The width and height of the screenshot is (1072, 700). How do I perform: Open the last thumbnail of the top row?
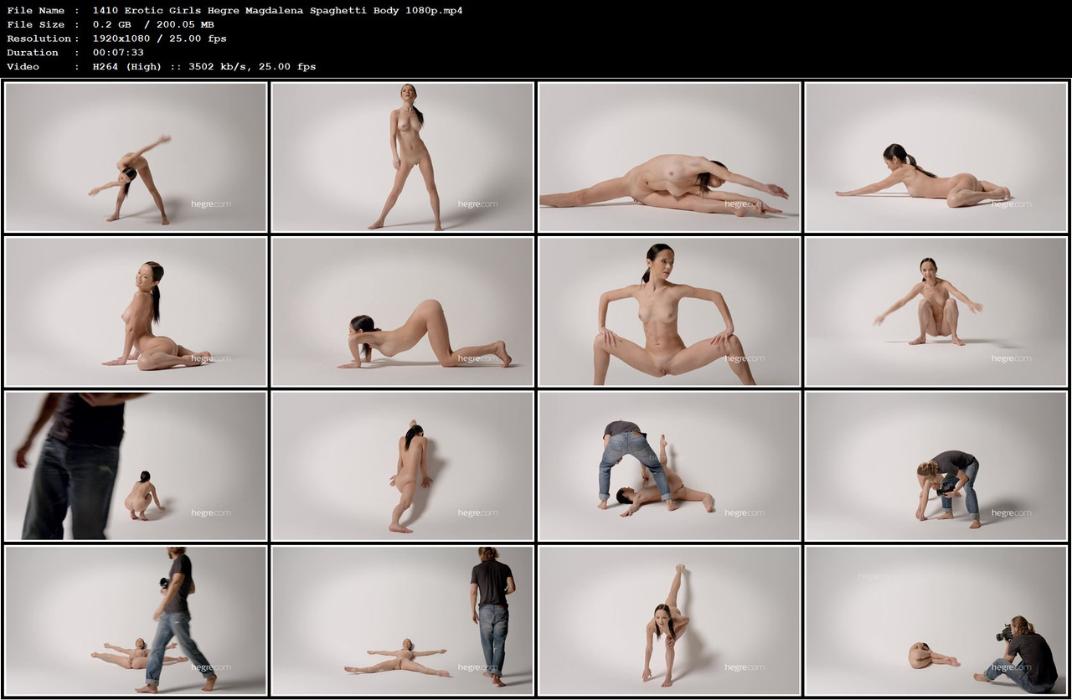coord(938,156)
